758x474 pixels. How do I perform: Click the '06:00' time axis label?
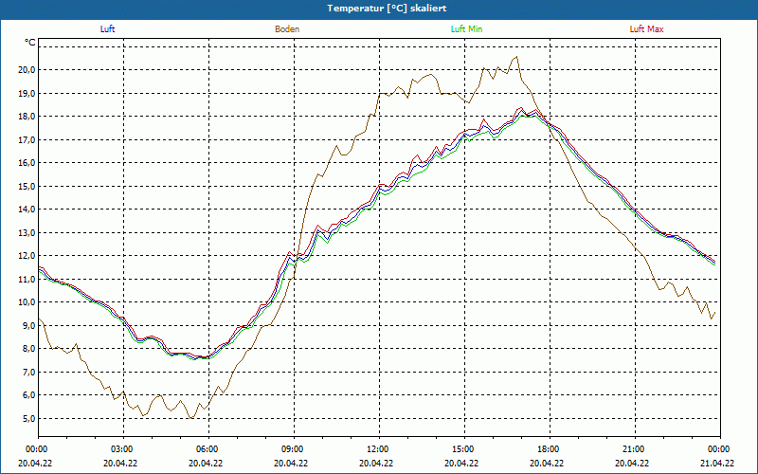click(206, 449)
